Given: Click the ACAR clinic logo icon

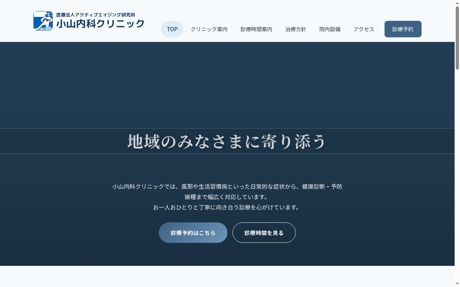Looking at the screenshot, I should click(x=43, y=21).
